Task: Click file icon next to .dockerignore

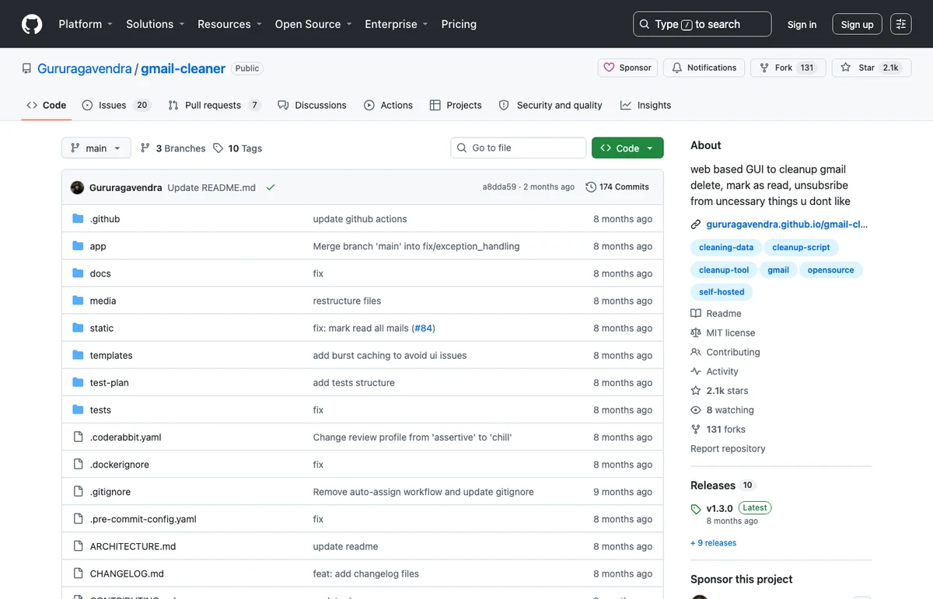Action: click(78, 465)
